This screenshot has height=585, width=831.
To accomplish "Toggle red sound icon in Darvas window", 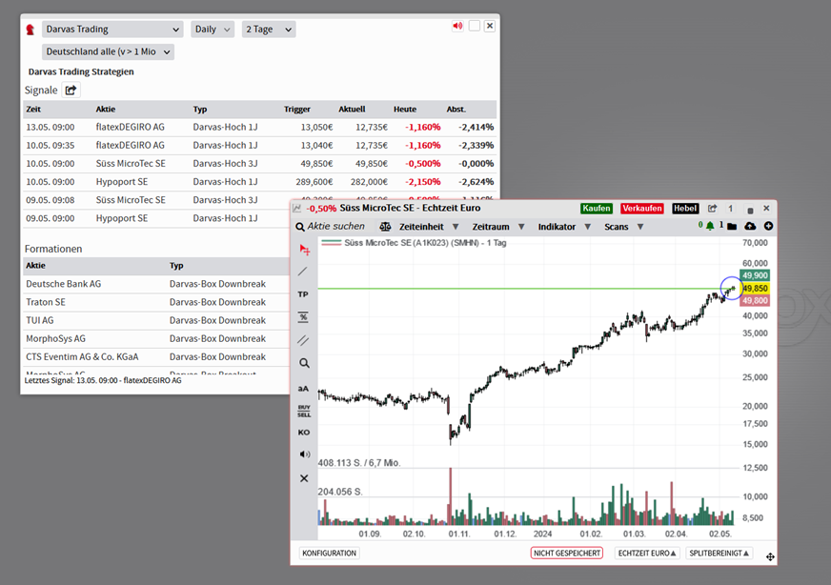I will 457,26.
